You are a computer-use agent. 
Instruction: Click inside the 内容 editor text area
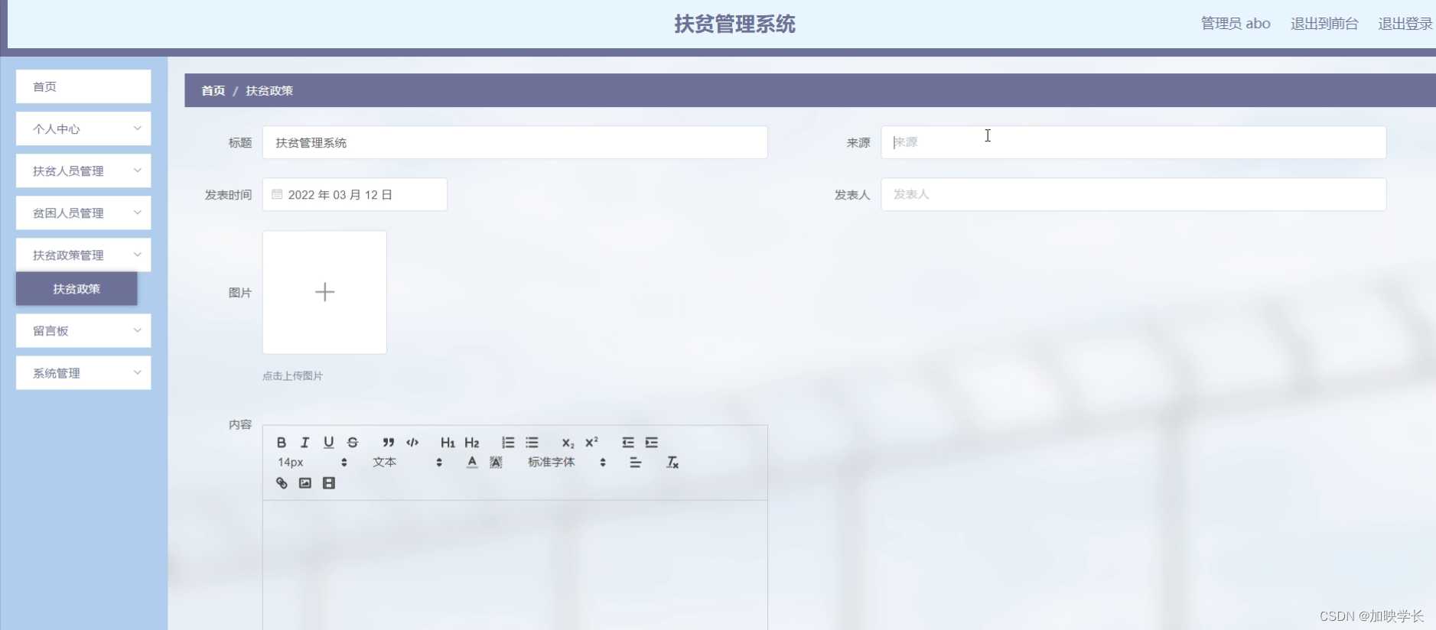point(515,565)
